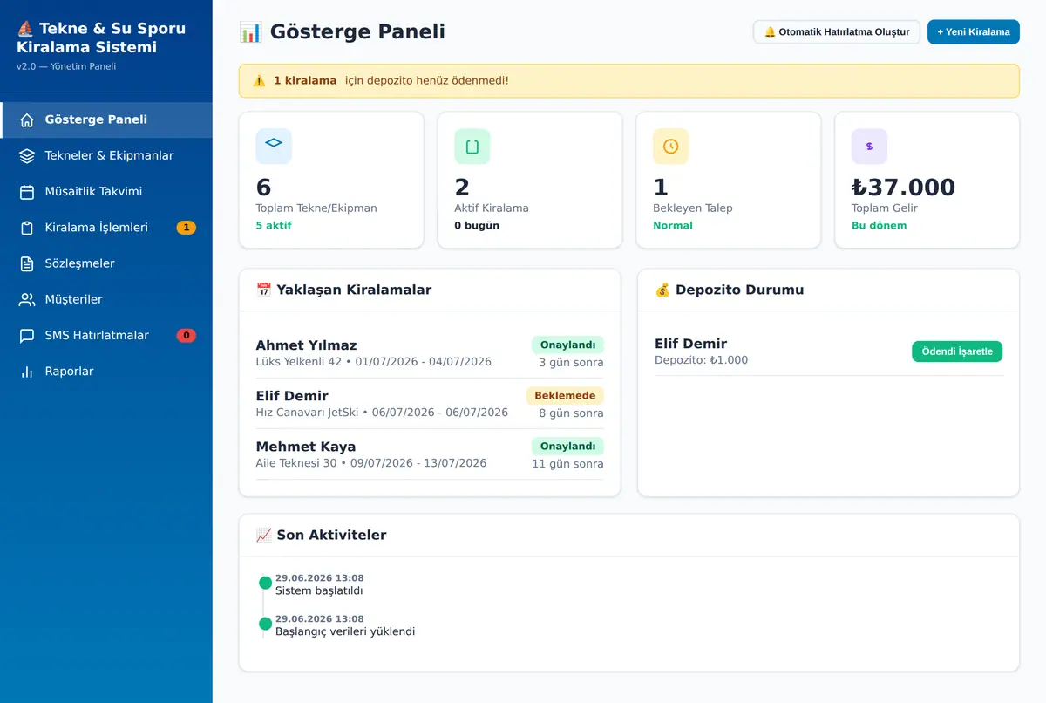Click the home icon beside Gösterge Paneli
Screen dimensions: 1046x703
tap(27, 120)
